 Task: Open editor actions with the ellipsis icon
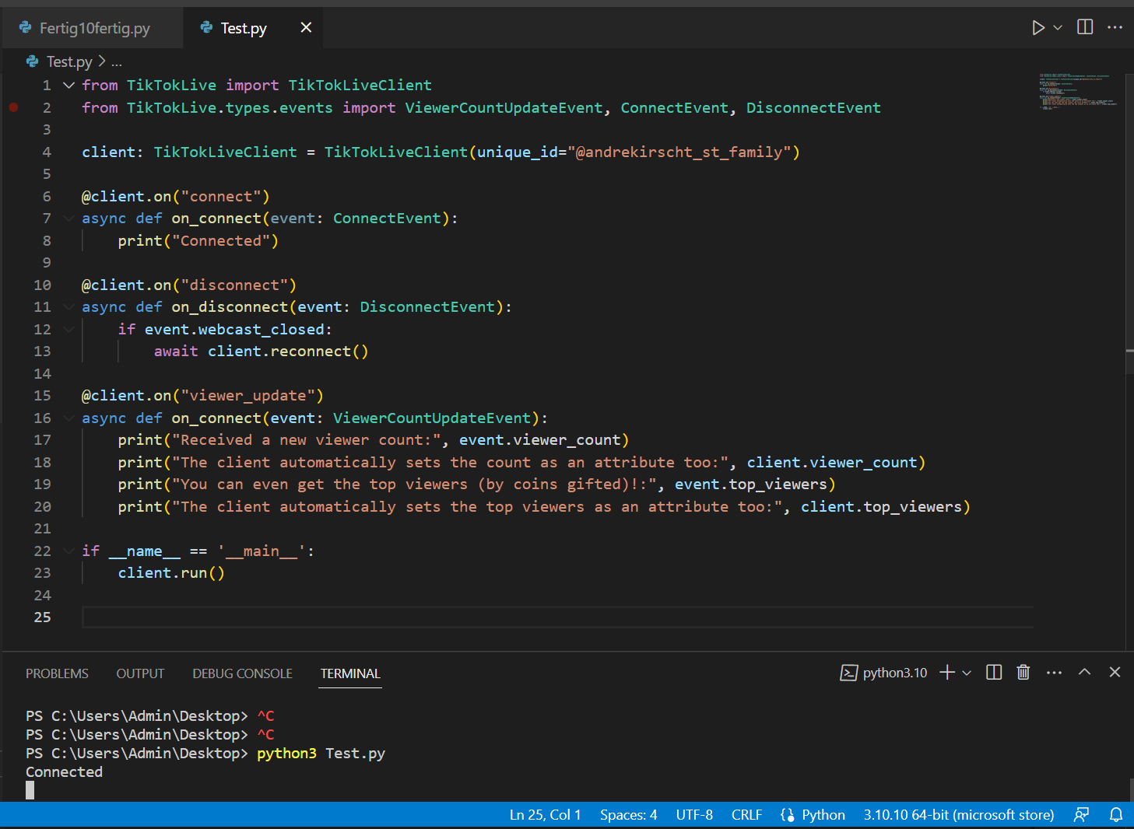1115,27
